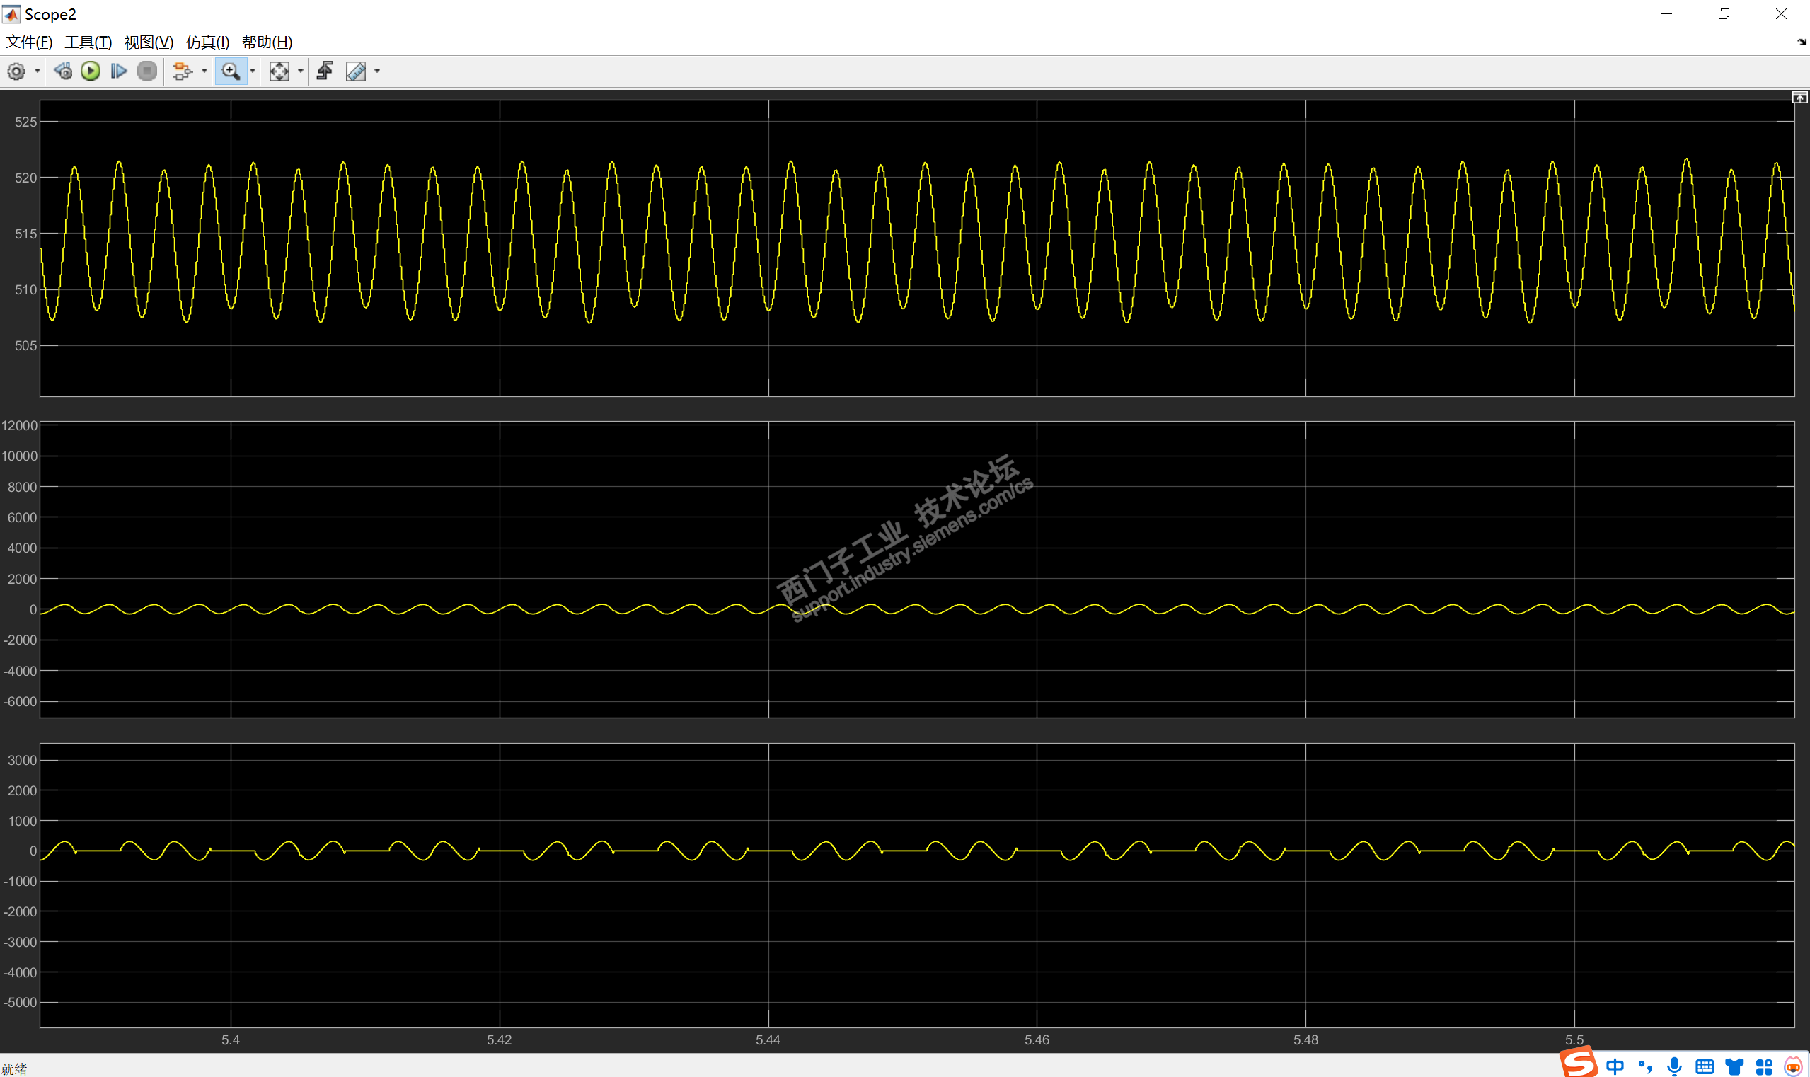
Task: Expand the Zoom tool dropdown arrow
Action: click(253, 71)
